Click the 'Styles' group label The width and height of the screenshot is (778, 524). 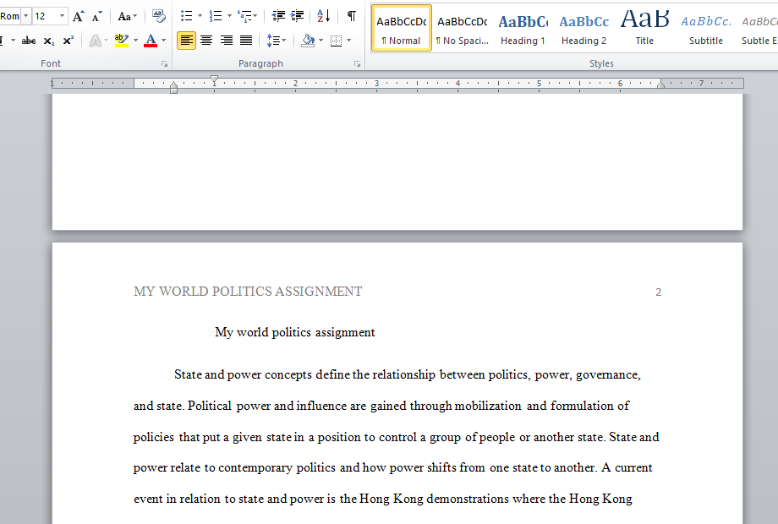coord(601,63)
